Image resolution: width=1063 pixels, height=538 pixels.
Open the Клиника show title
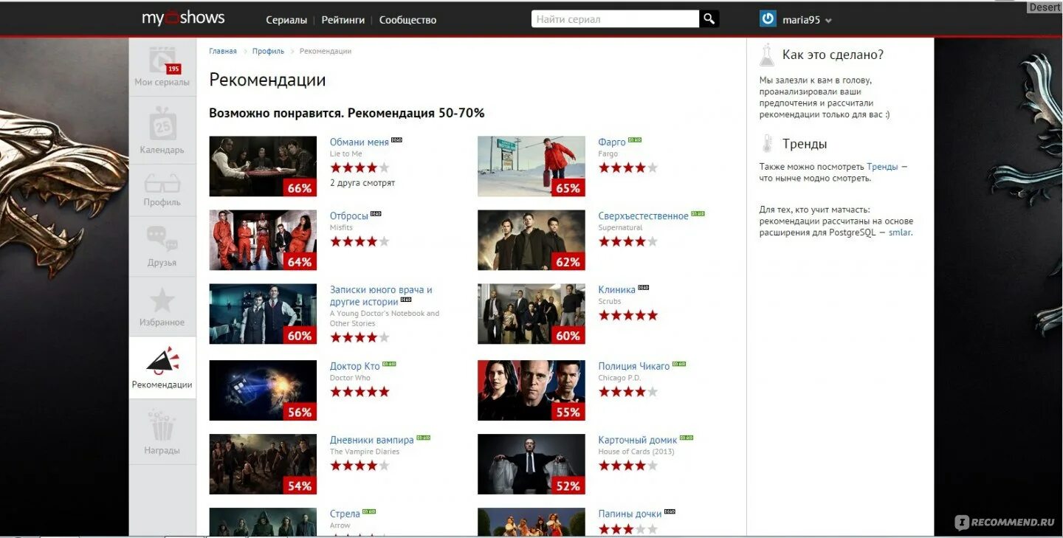pos(617,289)
